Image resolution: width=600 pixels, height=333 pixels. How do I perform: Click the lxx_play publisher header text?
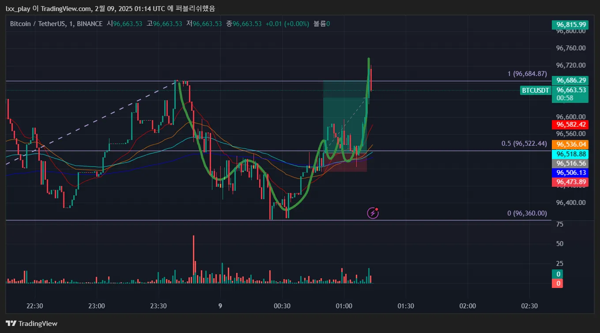click(110, 8)
